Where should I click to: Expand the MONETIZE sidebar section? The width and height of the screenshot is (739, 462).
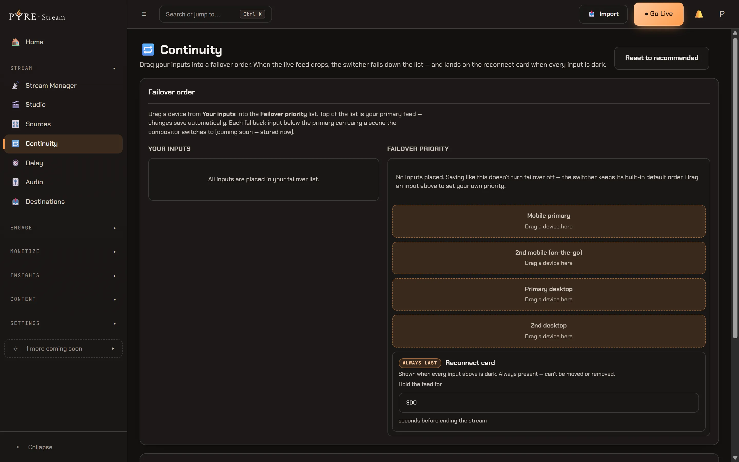pyautogui.click(x=63, y=252)
